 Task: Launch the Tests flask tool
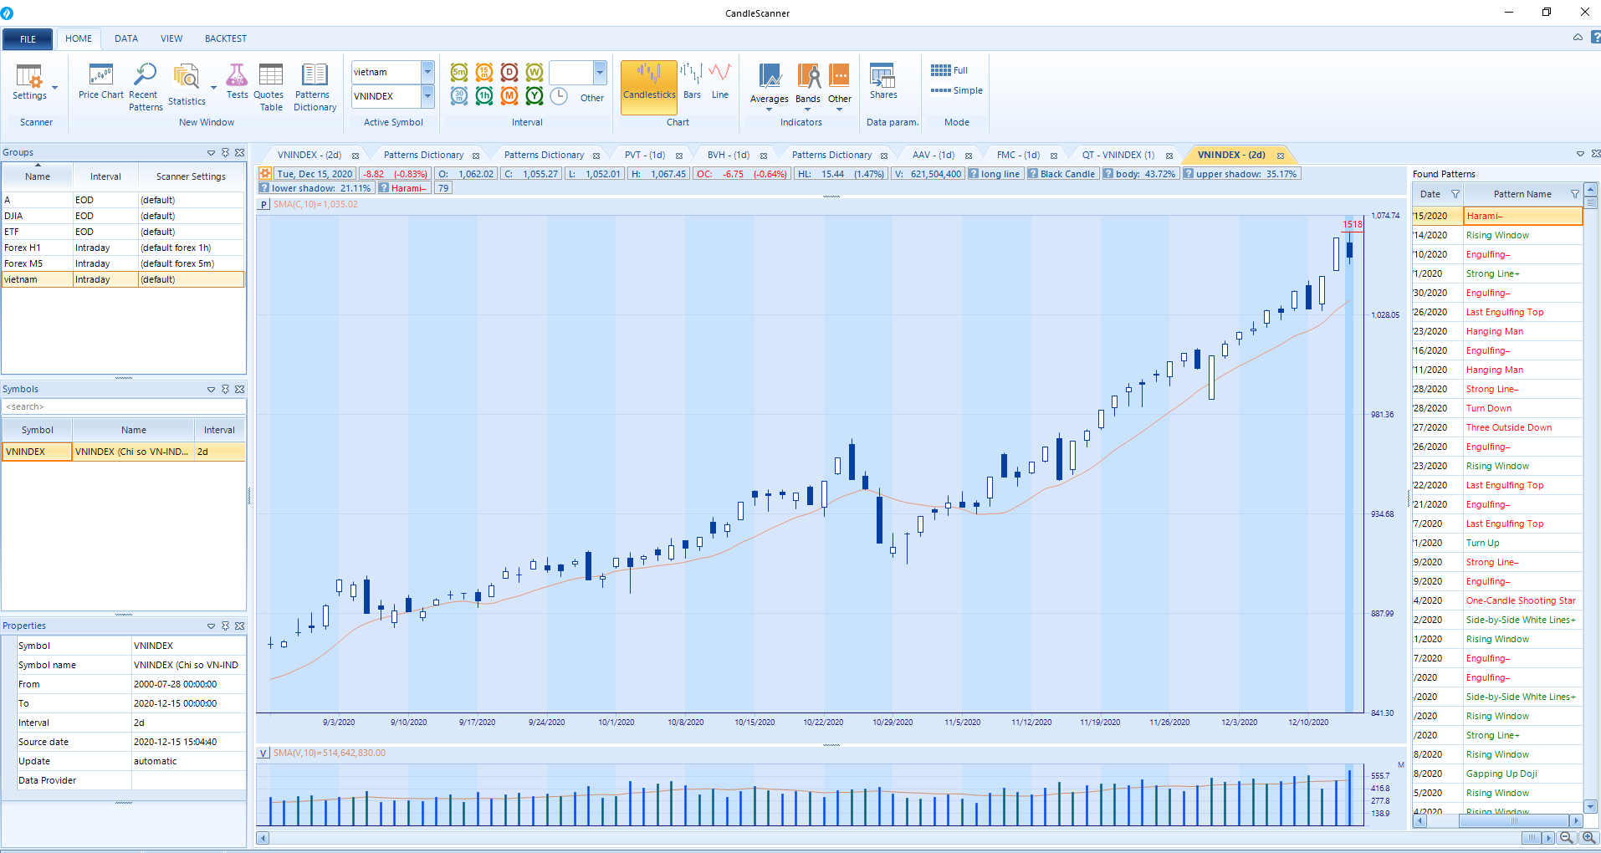tap(237, 83)
